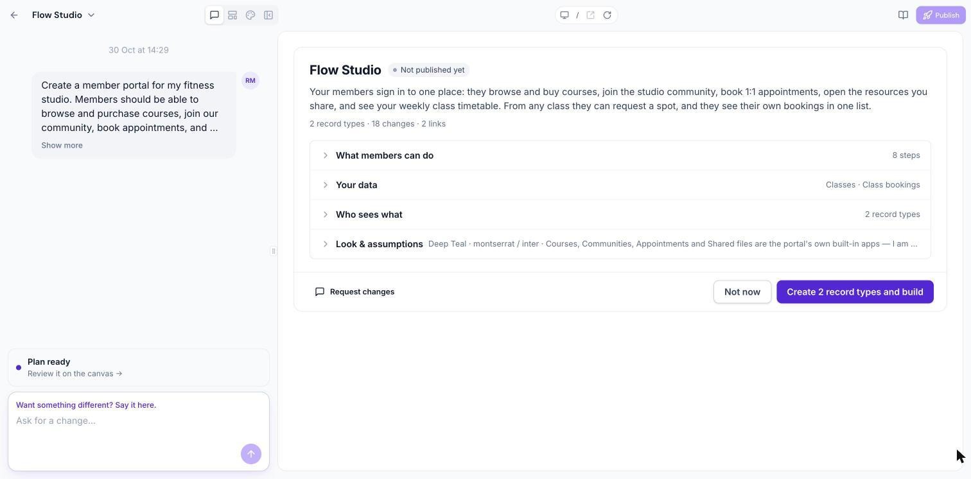Expand the Who sees what section
Screen dimensions: 971x479
pos(620,214)
